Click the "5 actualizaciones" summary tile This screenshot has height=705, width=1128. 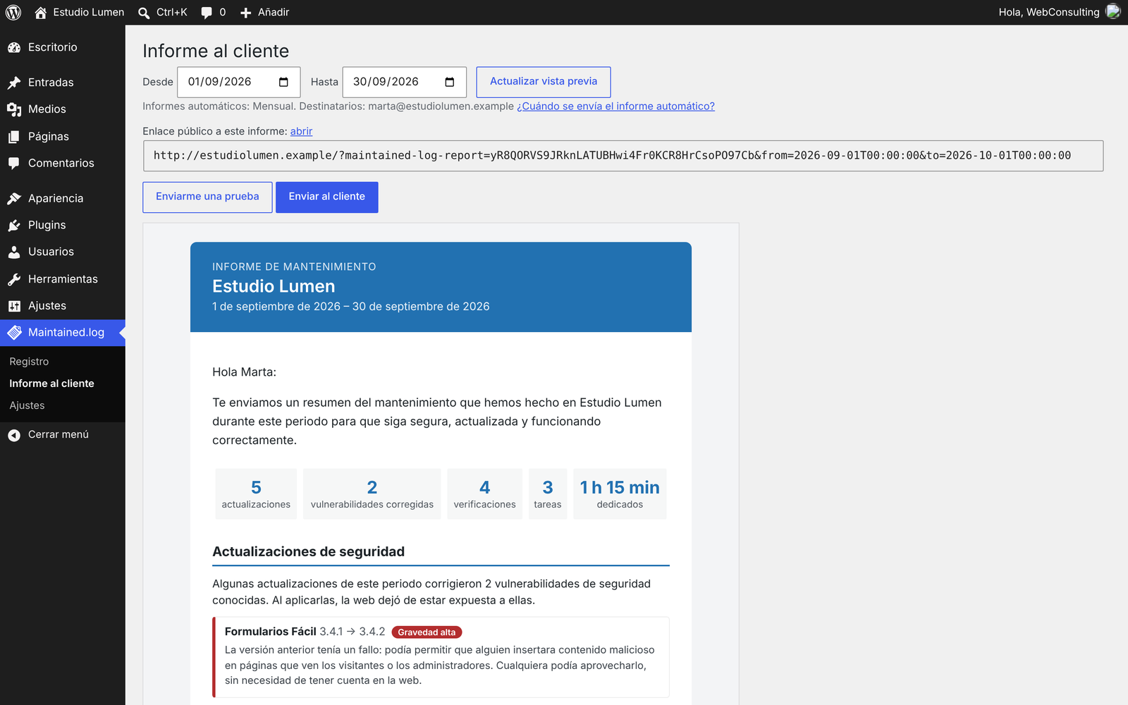pyautogui.click(x=256, y=494)
